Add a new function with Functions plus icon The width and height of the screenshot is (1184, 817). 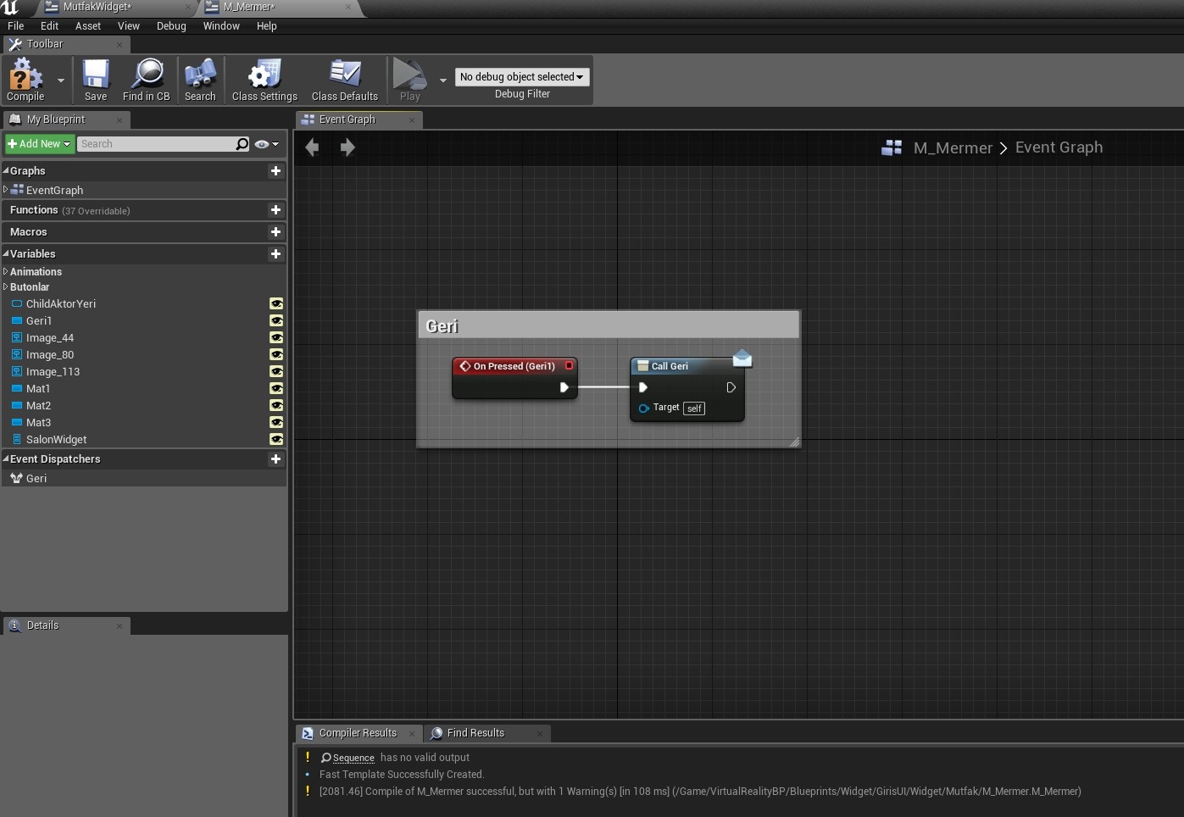[x=275, y=210]
